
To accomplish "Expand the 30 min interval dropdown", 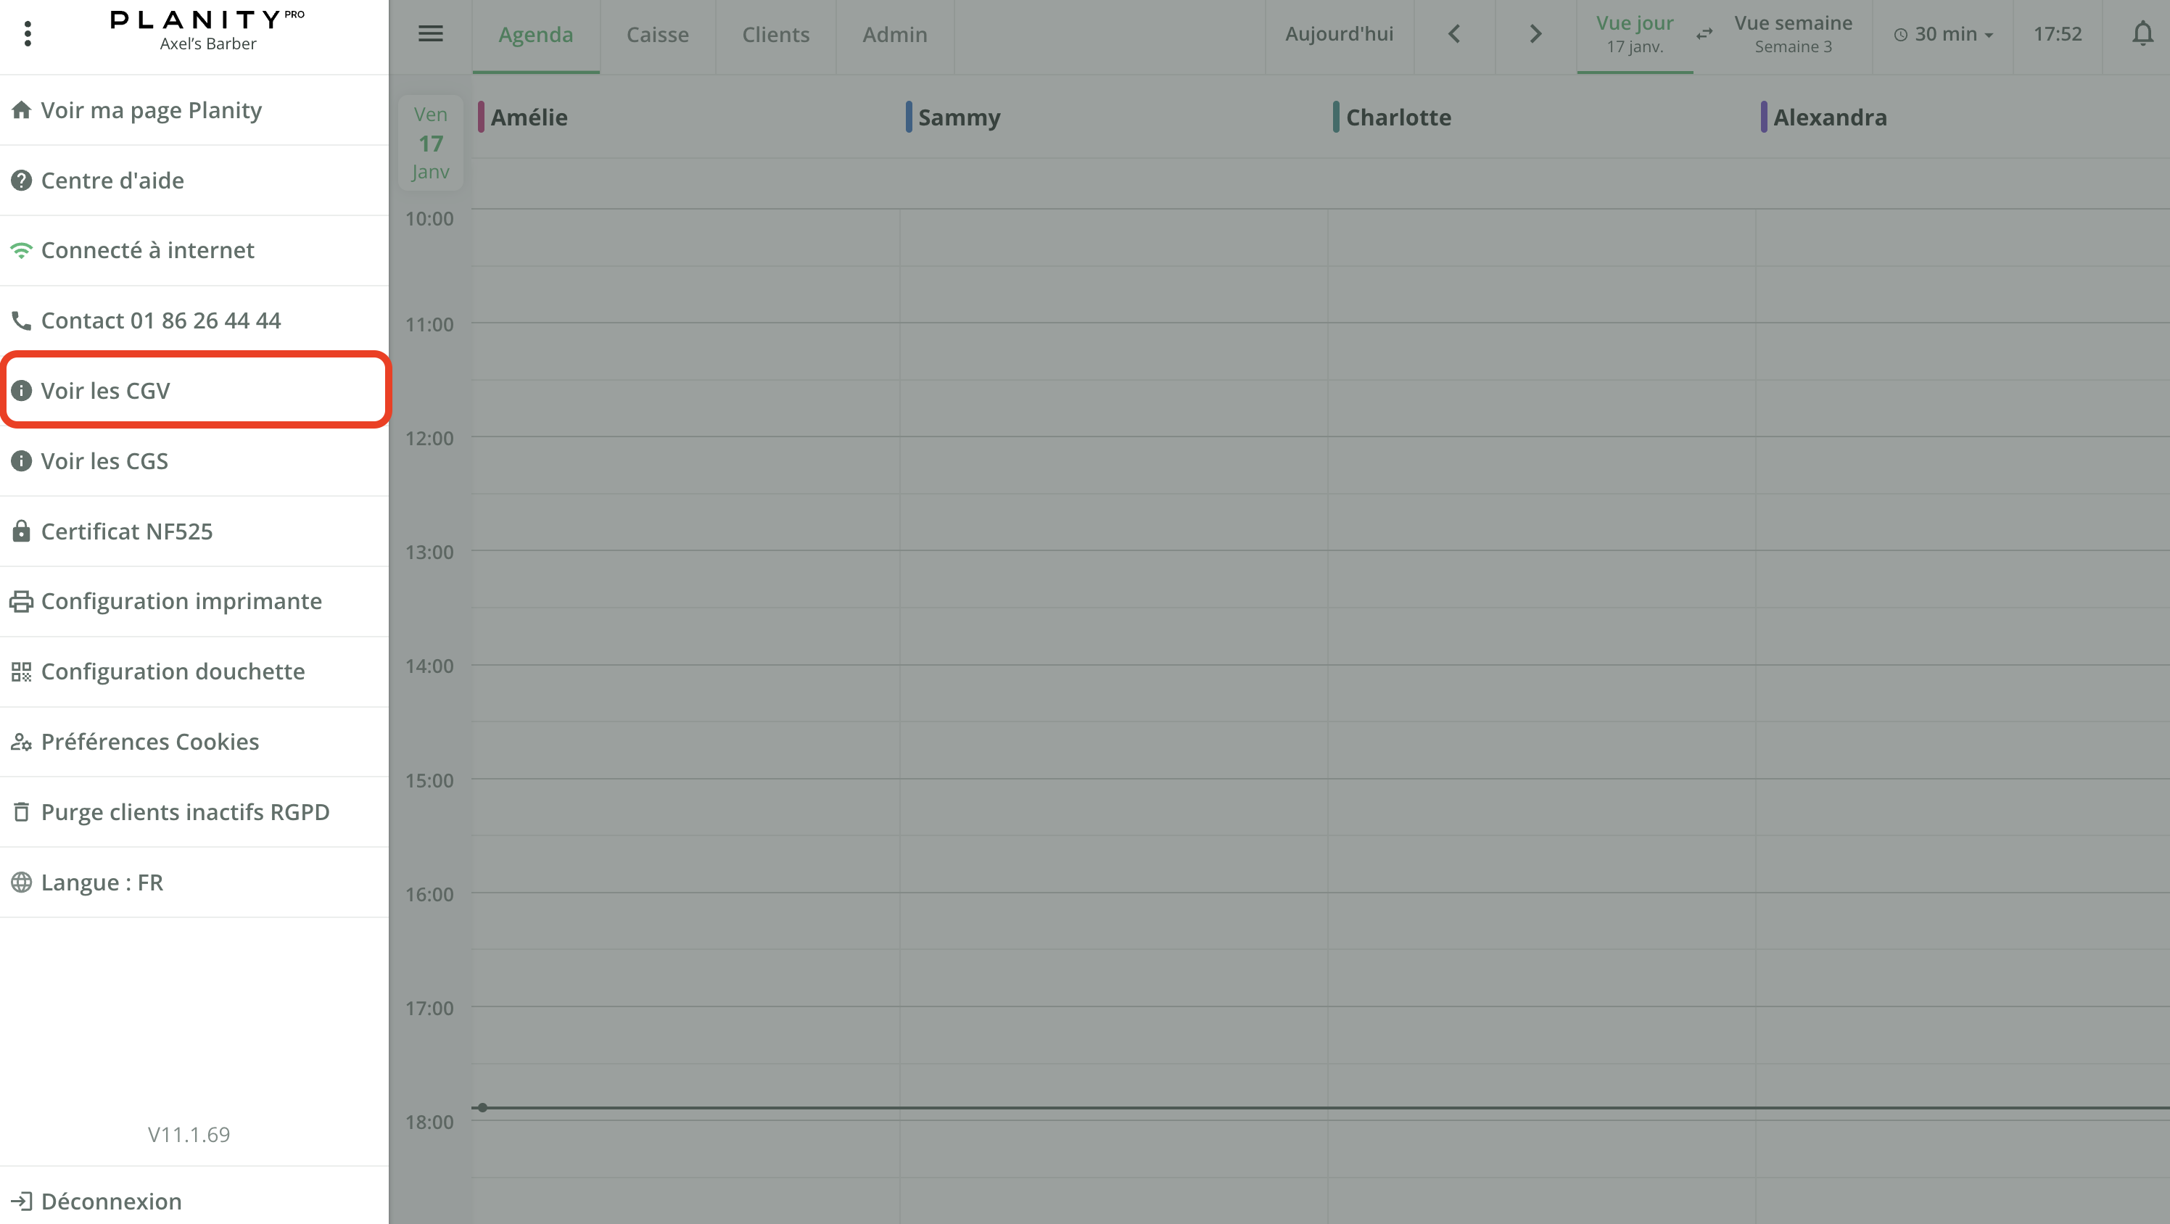I will click(x=1944, y=33).
